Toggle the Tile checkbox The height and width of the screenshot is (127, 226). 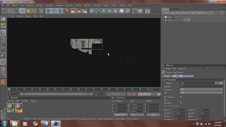pos(181,100)
